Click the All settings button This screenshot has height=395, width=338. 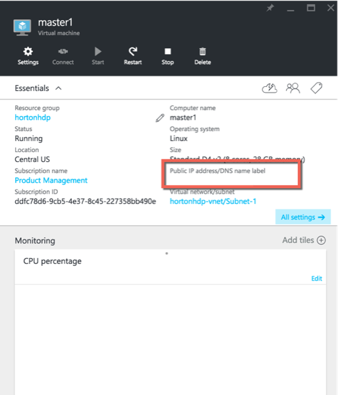303,217
